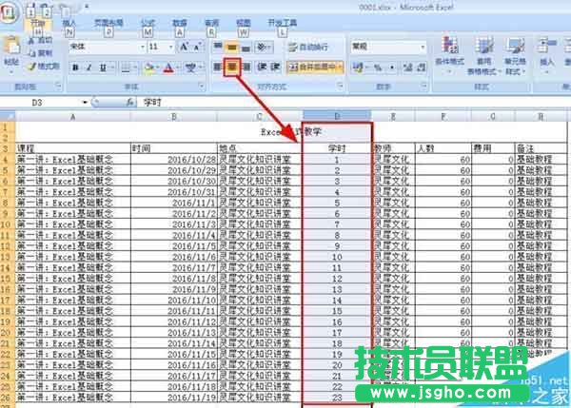571x408 pixels.
Task: Toggle top vertical alignment
Action: pos(218,47)
